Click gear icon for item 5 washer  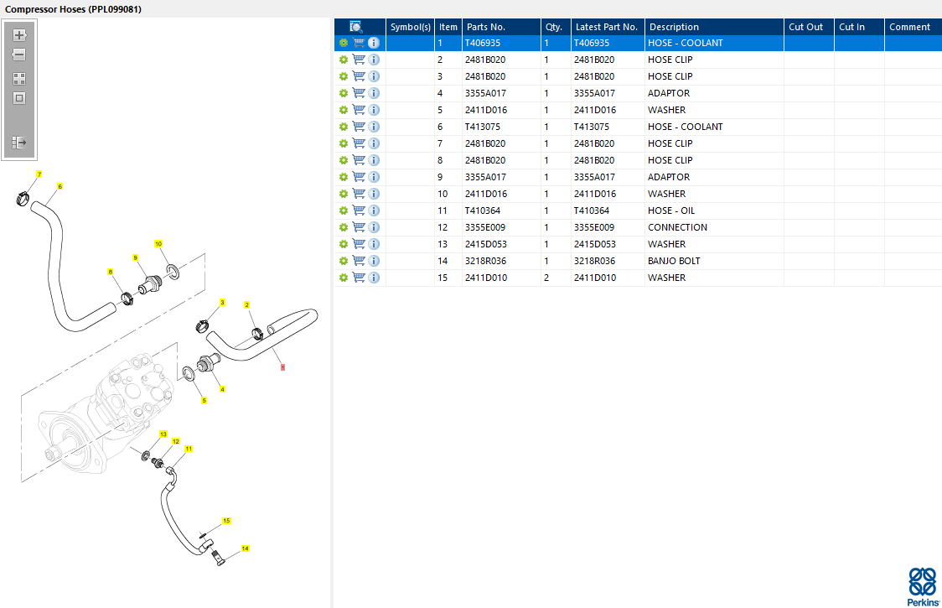[343, 110]
